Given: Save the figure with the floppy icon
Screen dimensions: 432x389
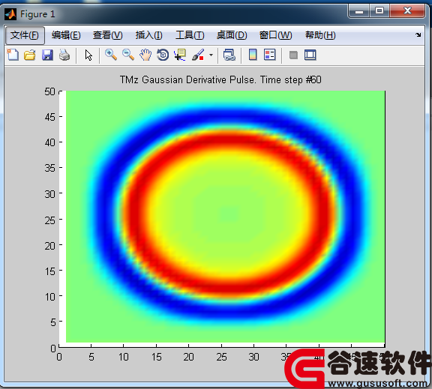Looking at the screenshot, I should [x=47, y=55].
